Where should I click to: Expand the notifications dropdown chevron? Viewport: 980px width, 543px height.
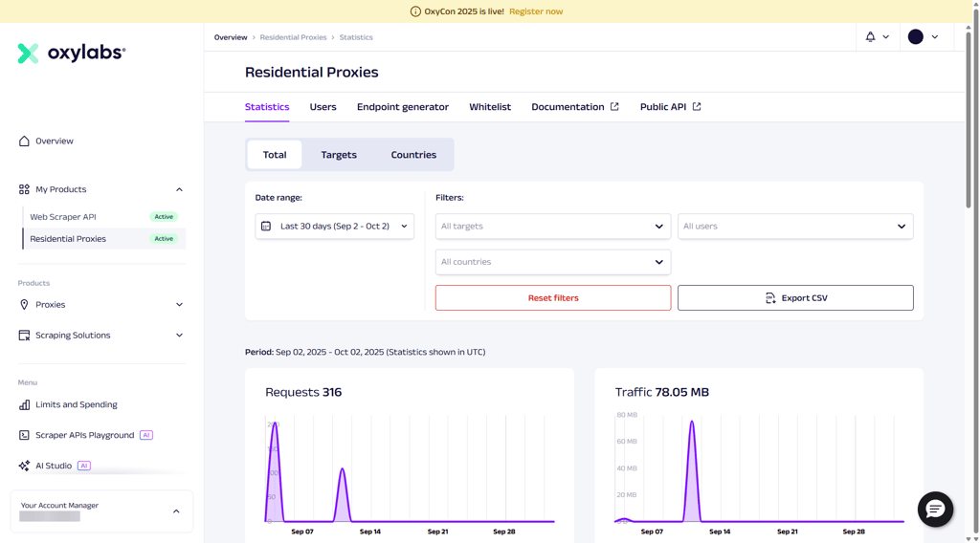click(x=885, y=37)
